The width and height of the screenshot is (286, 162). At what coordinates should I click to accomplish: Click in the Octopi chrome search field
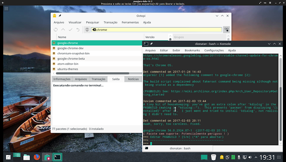(x=156, y=30)
